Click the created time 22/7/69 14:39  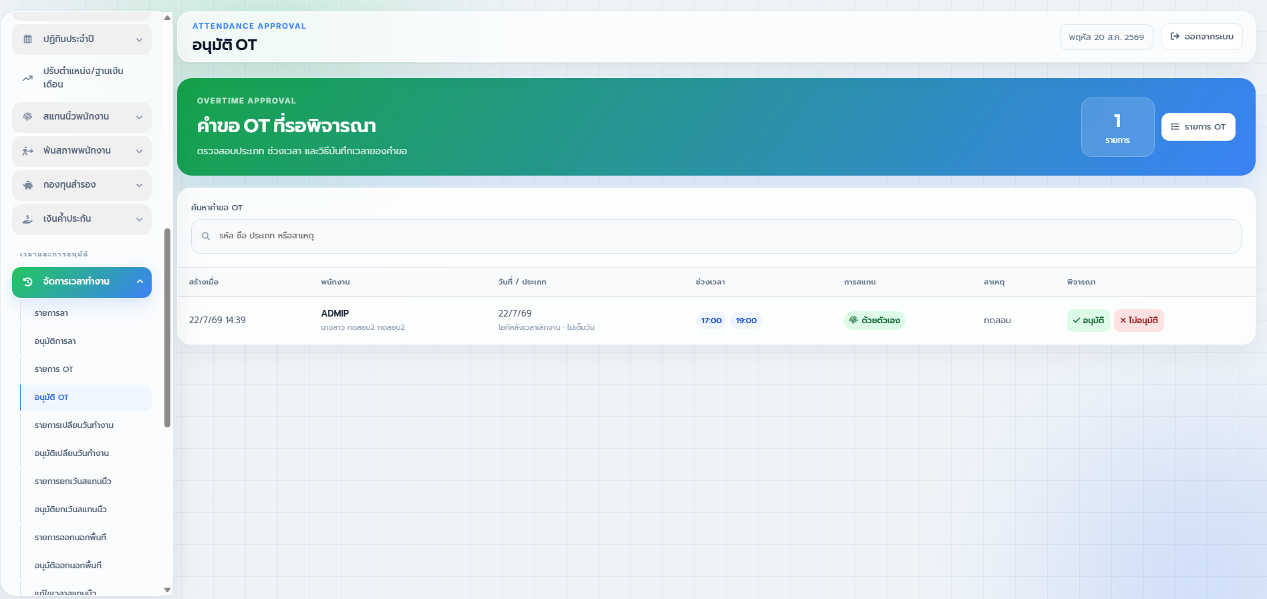[217, 320]
